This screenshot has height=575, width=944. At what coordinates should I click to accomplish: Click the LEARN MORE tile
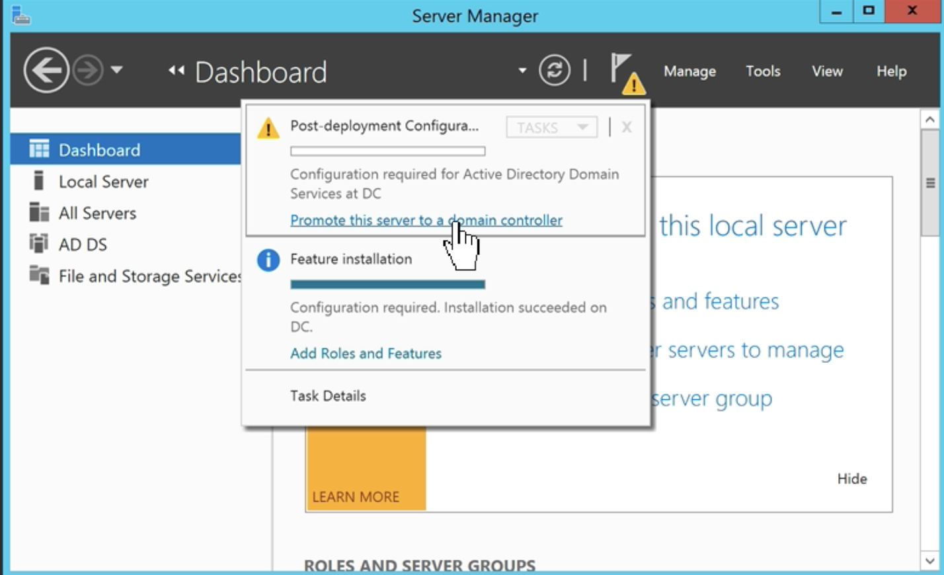click(x=366, y=469)
